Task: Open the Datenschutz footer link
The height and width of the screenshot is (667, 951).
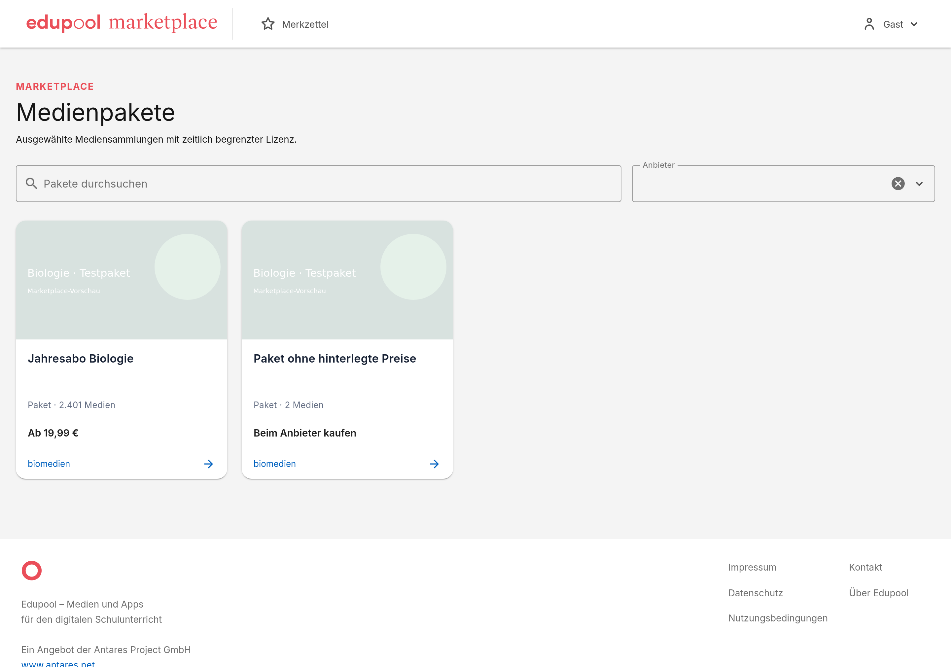Action: (756, 593)
